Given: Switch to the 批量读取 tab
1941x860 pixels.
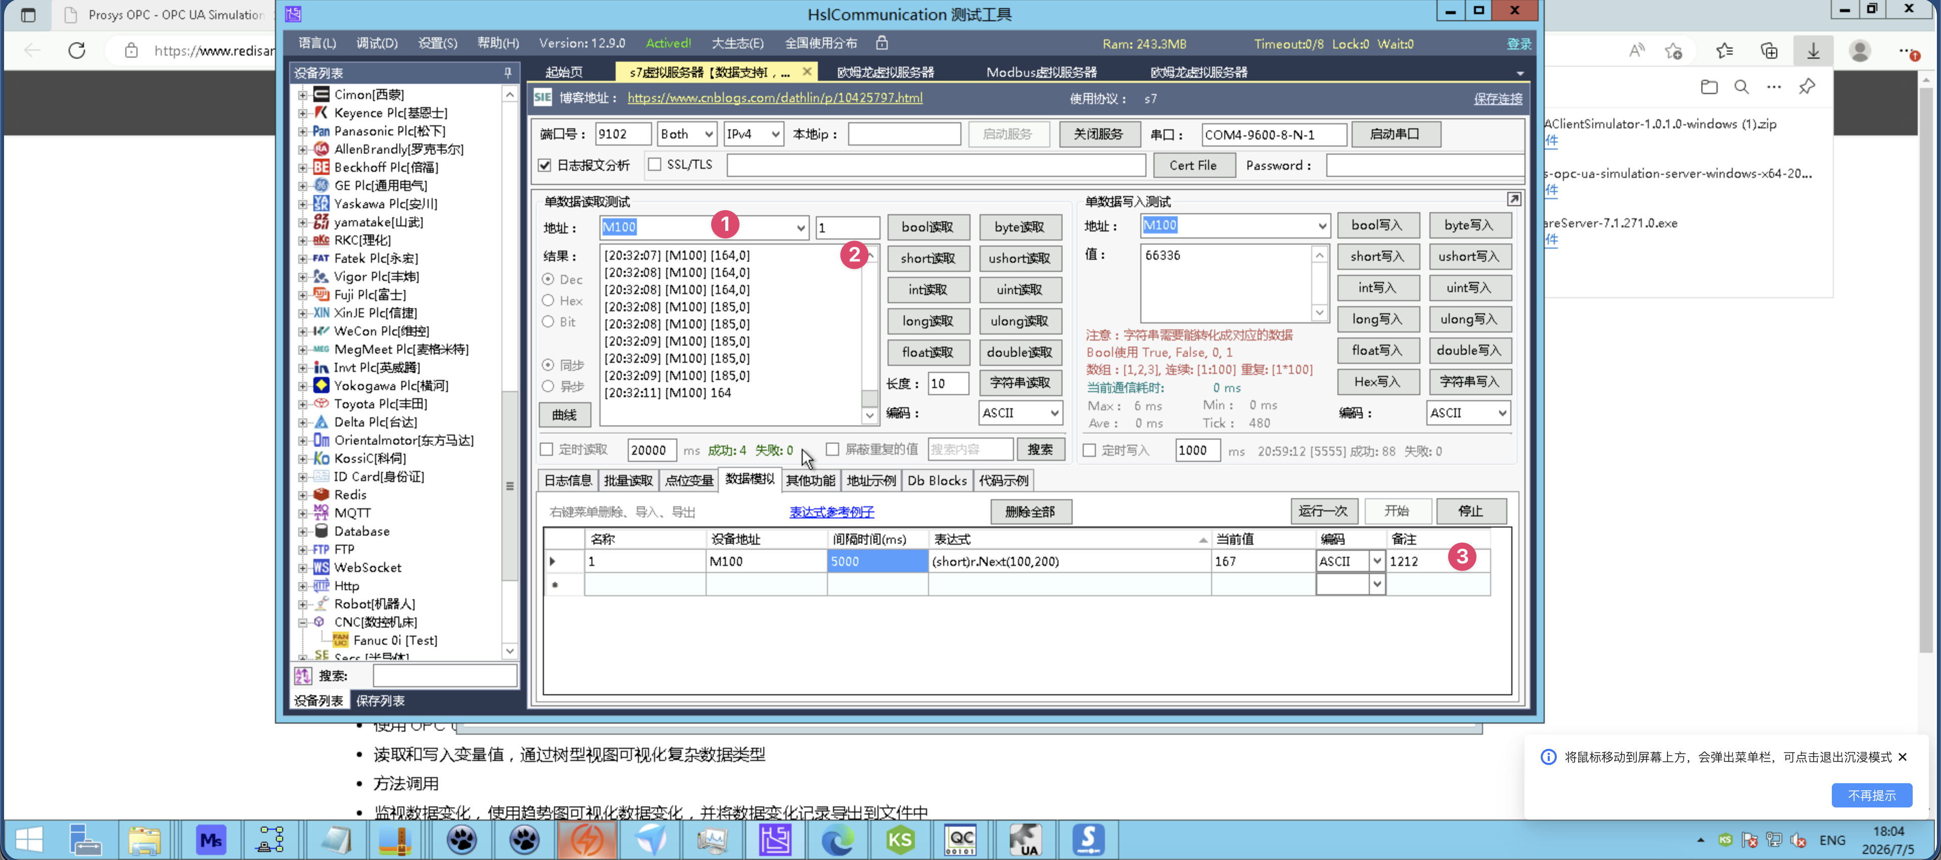Looking at the screenshot, I should pos(628,481).
